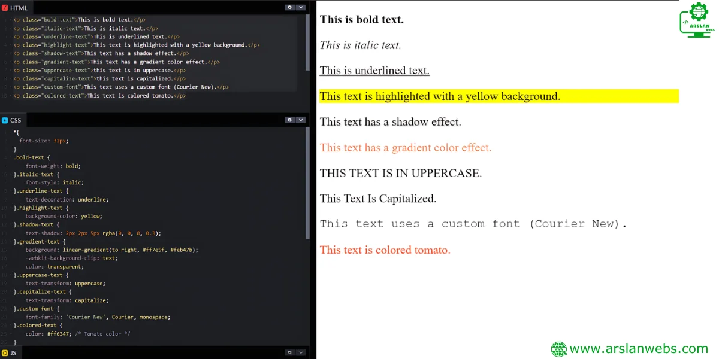This screenshot has width=719, height=359.
Task: Open the CSS editor settings gear
Action: click(x=290, y=120)
